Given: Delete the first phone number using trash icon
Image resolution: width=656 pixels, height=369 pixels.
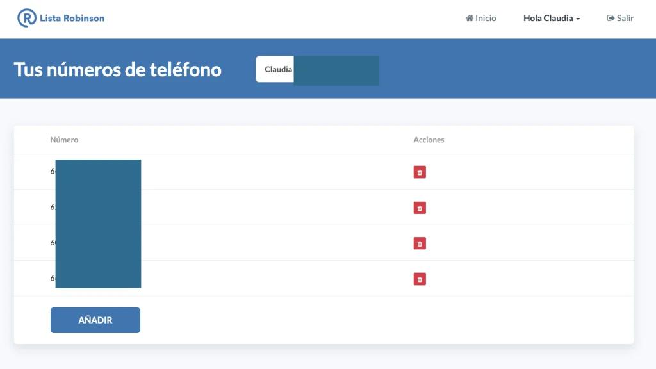Looking at the screenshot, I should click(420, 172).
